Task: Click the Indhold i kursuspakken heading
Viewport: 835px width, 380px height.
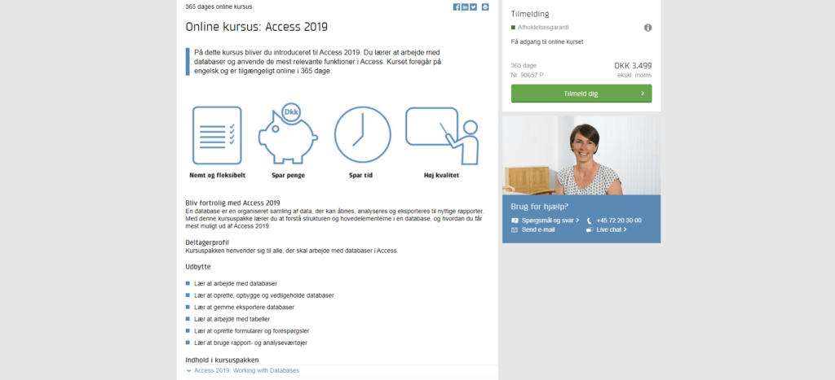Action: pos(222,360)
